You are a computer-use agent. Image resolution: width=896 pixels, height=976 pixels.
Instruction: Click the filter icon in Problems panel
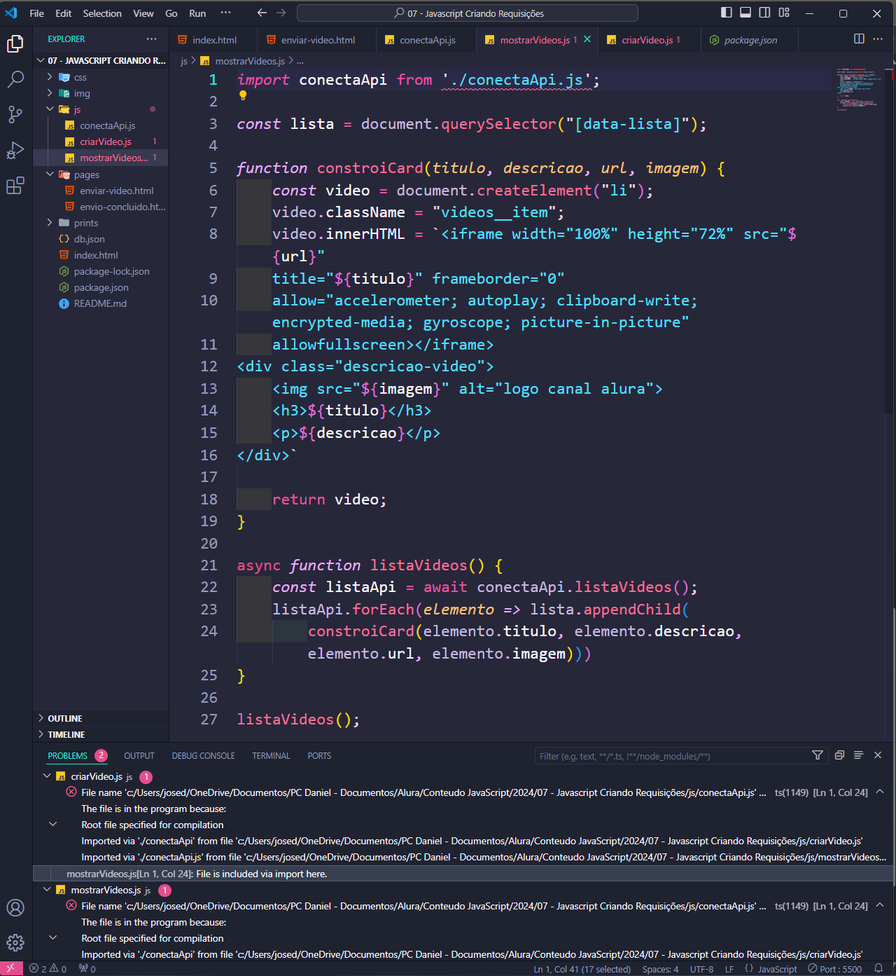point(818,755)
